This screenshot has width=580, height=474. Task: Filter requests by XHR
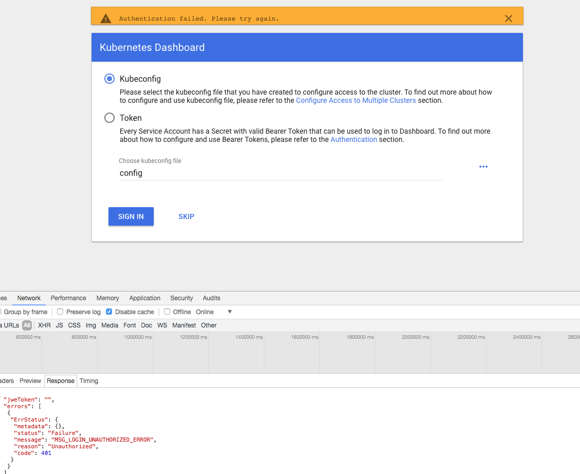44,325
